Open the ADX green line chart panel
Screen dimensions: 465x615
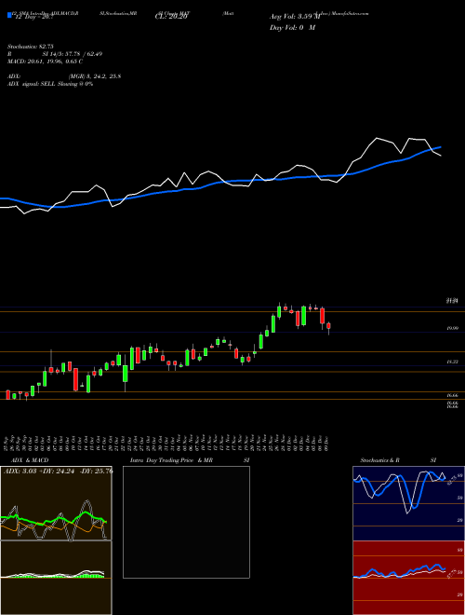(x=56, y=503)
